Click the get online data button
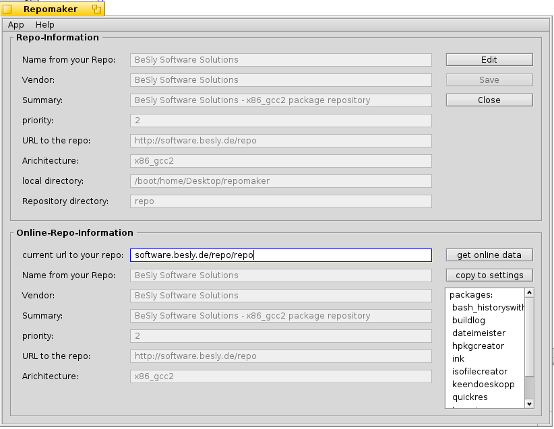 pos(489,255)
